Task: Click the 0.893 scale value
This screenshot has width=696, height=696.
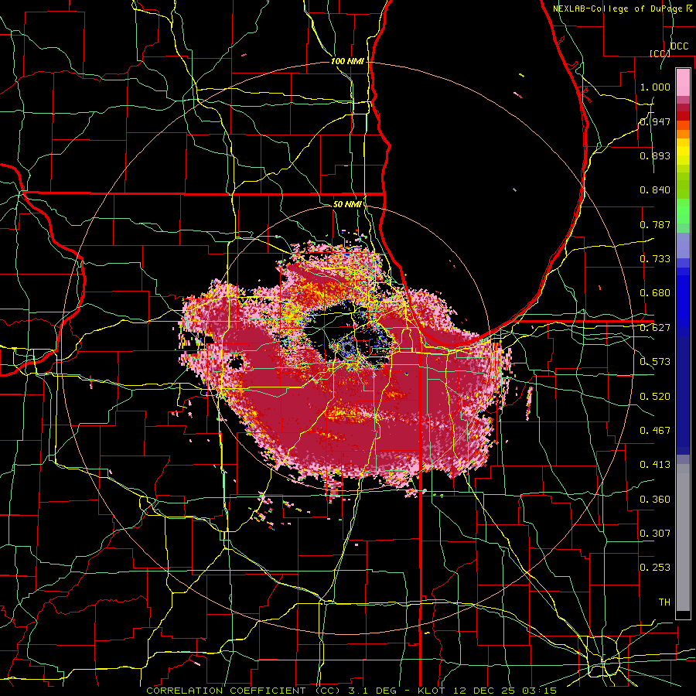Action: click(x=655, y=155)
